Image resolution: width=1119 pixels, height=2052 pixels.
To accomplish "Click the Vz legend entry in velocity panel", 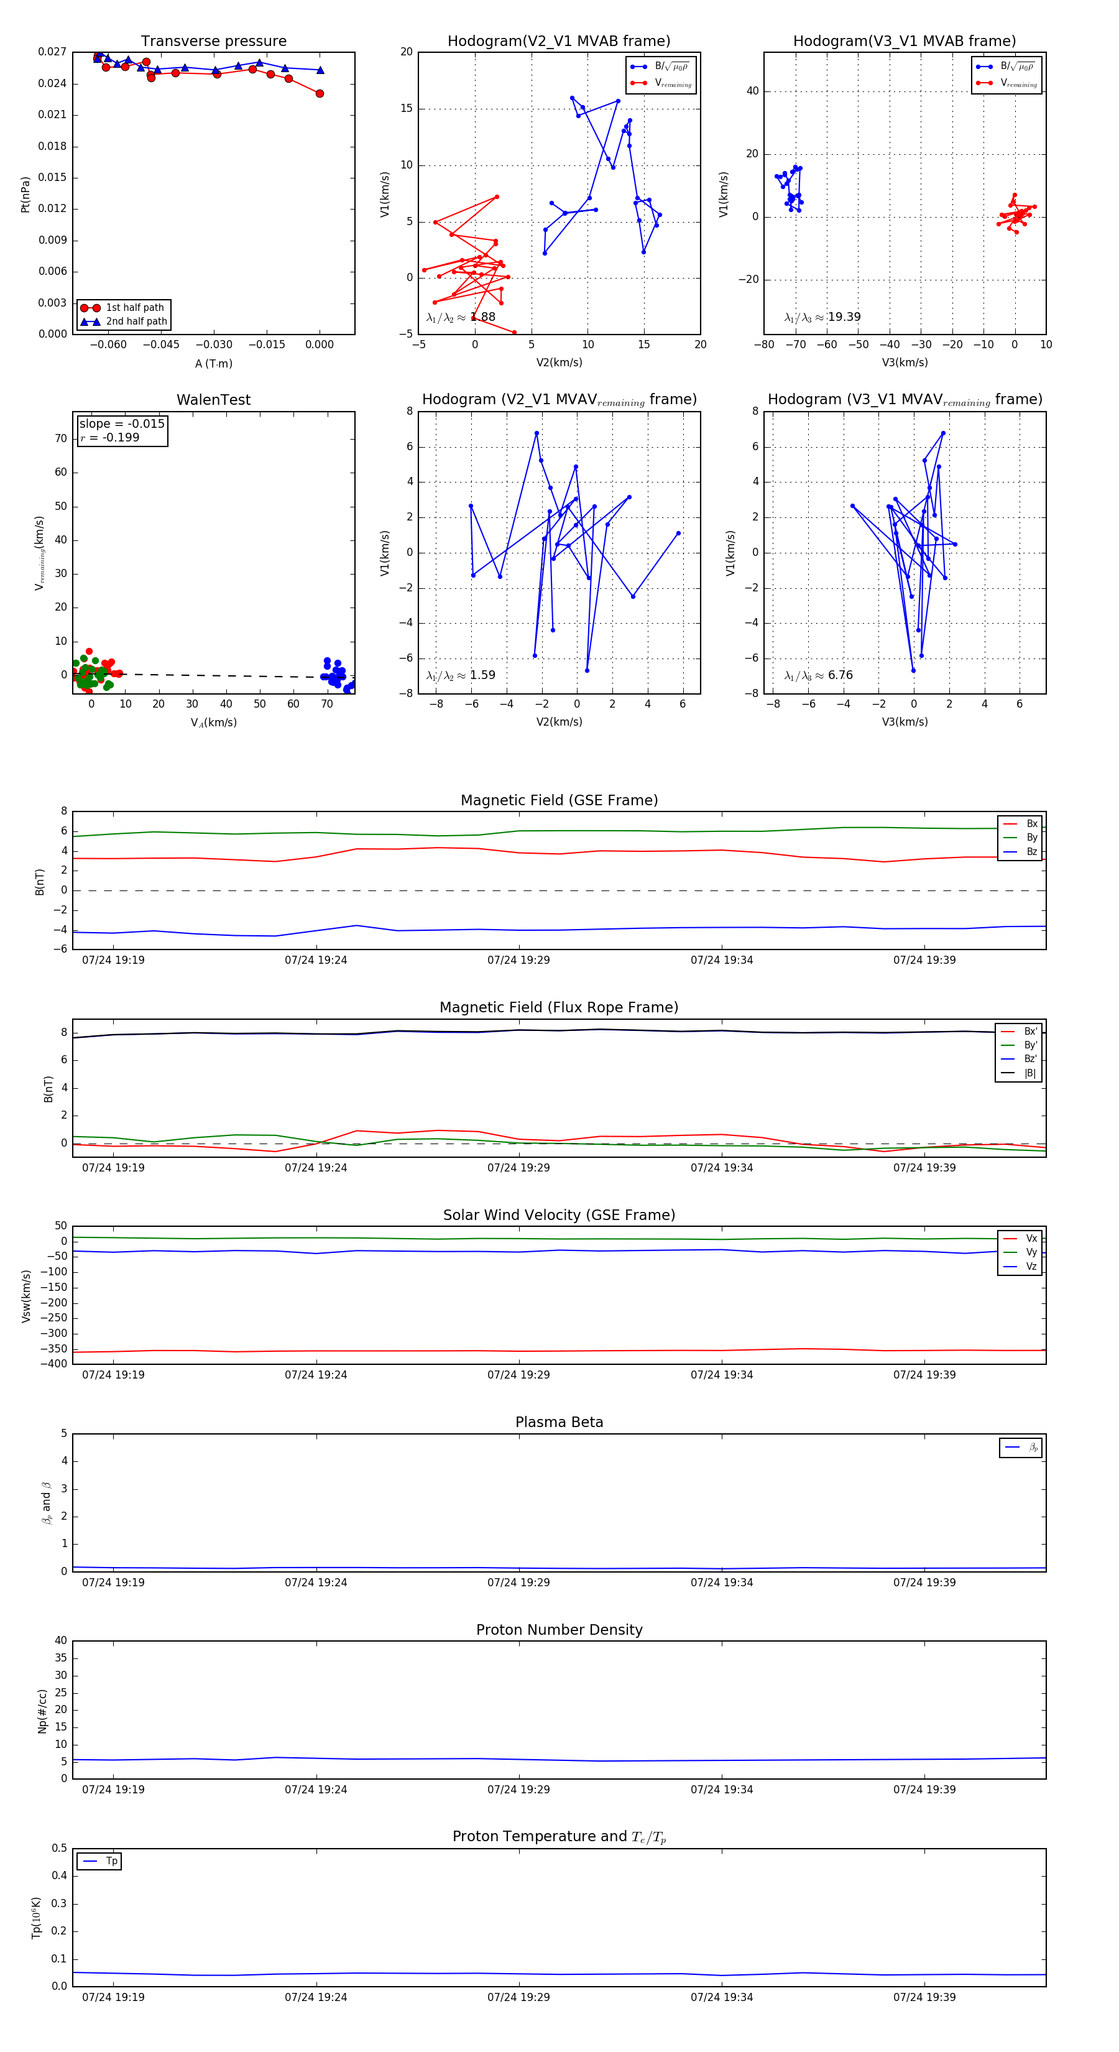I will tap(1020, 1267).
